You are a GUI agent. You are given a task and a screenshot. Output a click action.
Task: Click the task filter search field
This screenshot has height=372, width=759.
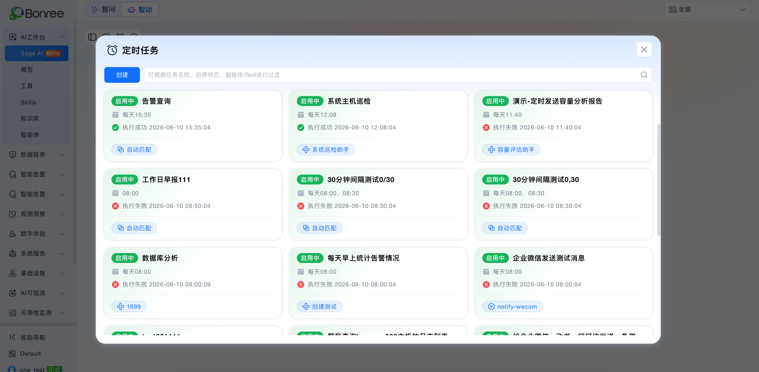(x=398, y=75)
